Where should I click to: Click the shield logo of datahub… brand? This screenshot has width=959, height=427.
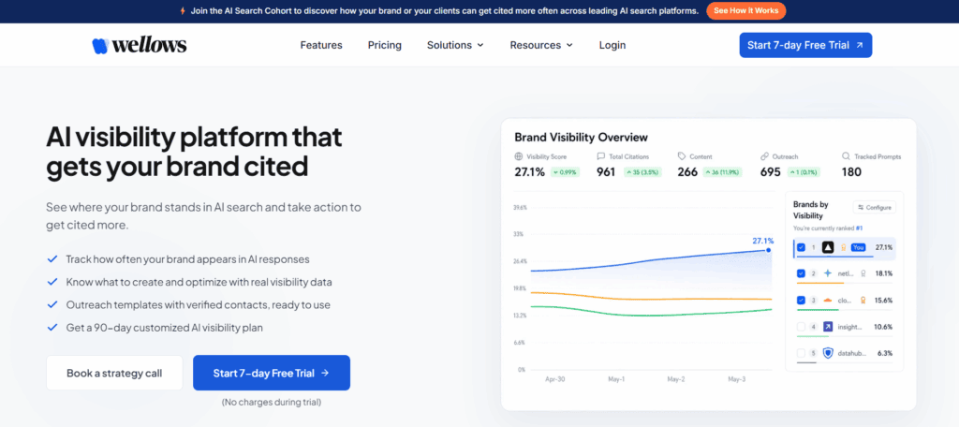click(x=828, y=353)
